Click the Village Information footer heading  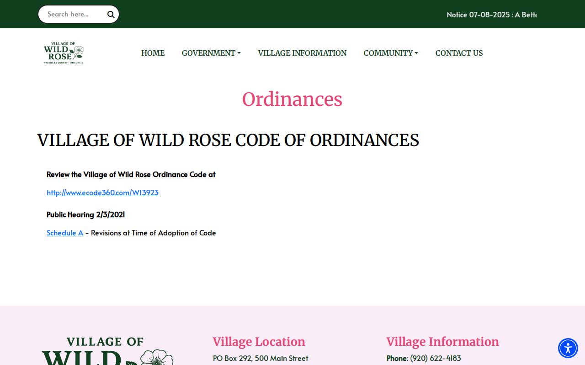(442, 342)
